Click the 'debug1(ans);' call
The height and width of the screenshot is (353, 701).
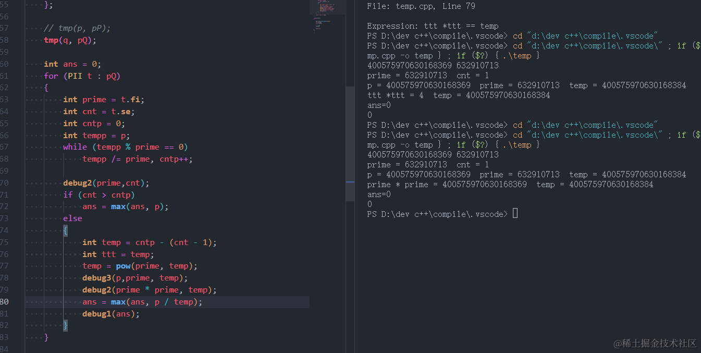(x=111, y=313)
